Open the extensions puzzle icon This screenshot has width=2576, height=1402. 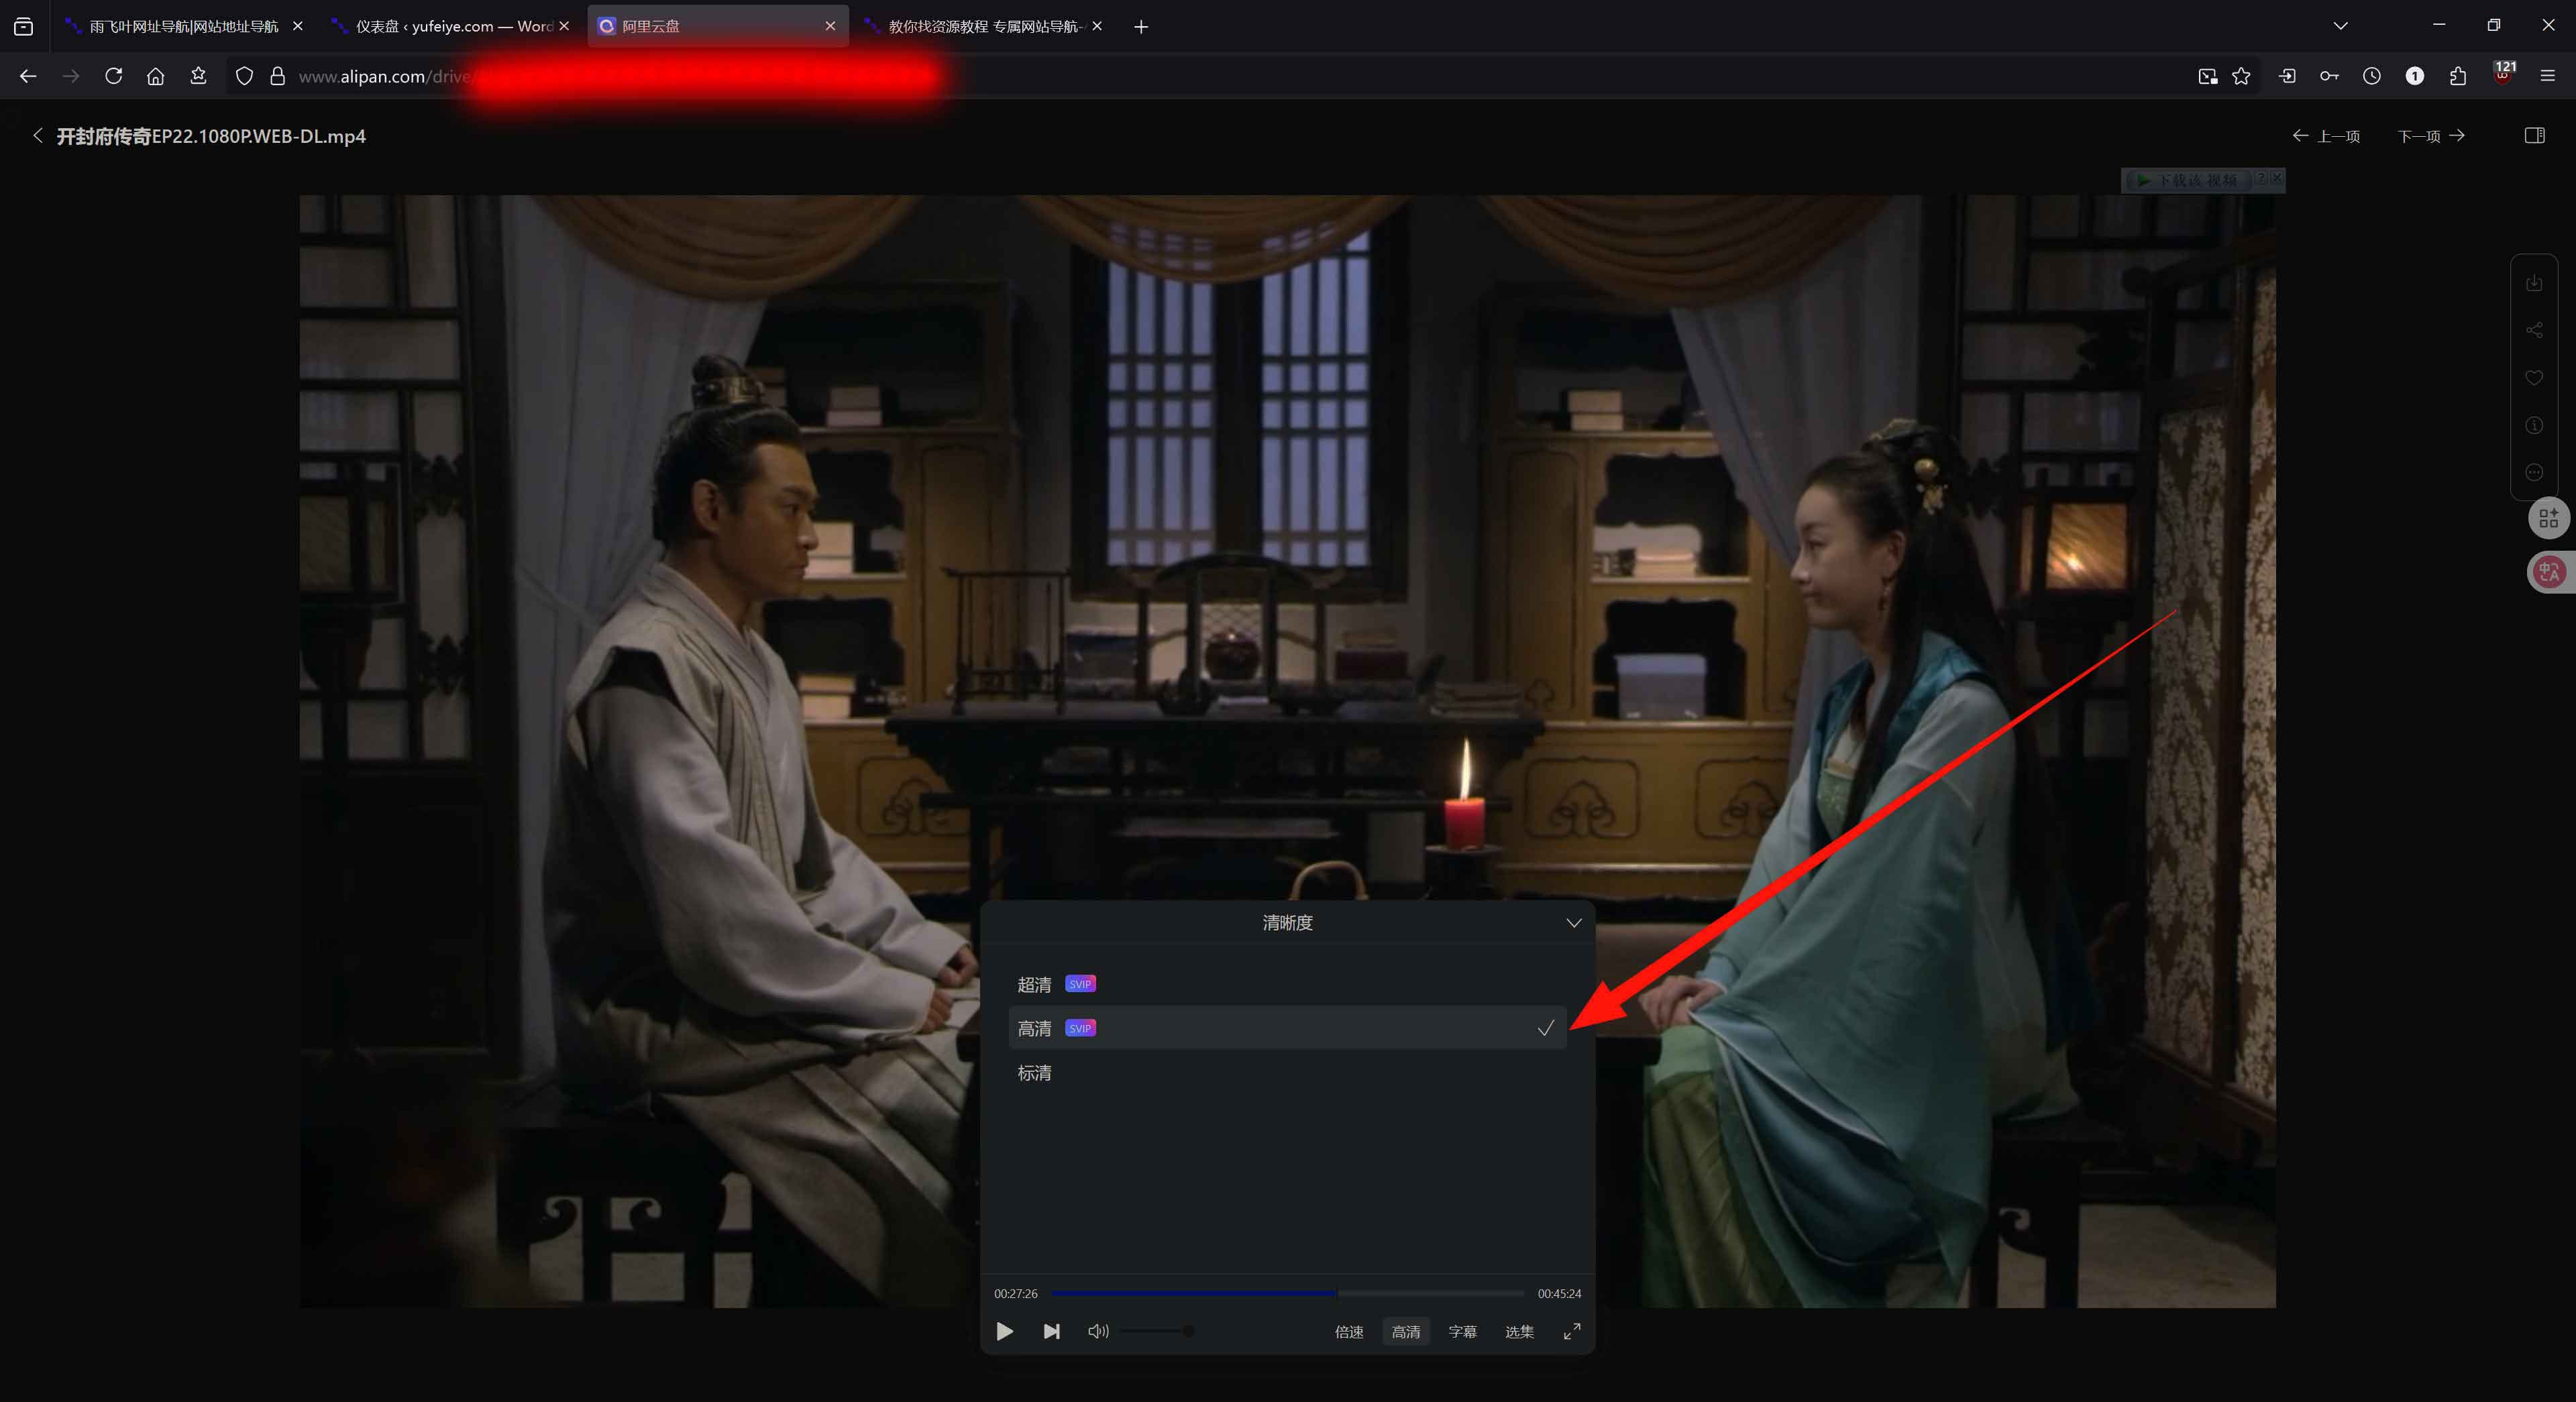point(2458,76)
